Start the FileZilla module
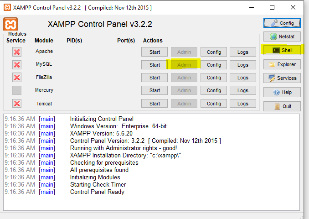 (154, 78)
